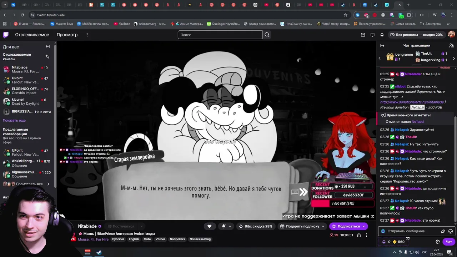The image size is (457, 257).
Task: Select bigmooseknu... suggested channel
Action: pyautogui.click(x=27, y=174)
